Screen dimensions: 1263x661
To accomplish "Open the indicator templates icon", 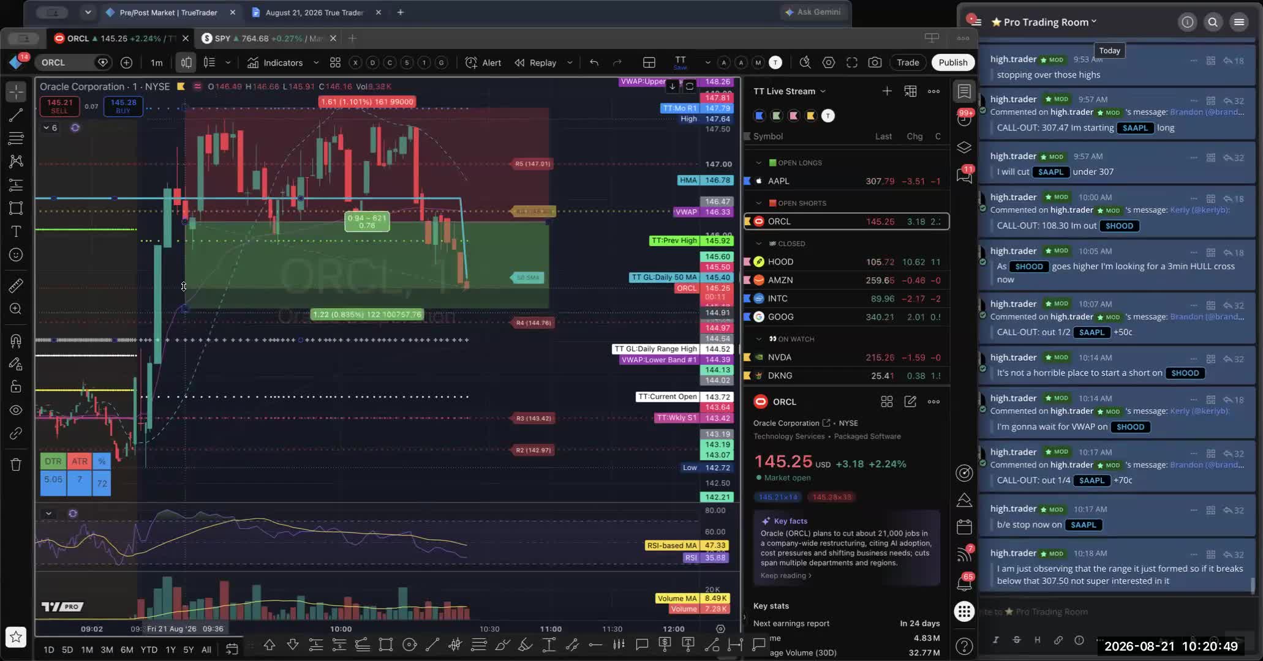I will pos(335,62).
